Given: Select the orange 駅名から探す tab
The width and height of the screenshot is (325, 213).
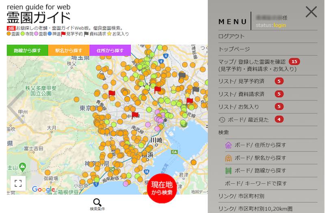Looking at the screenshot, I should pyautogui.click(x=69, y=51).
